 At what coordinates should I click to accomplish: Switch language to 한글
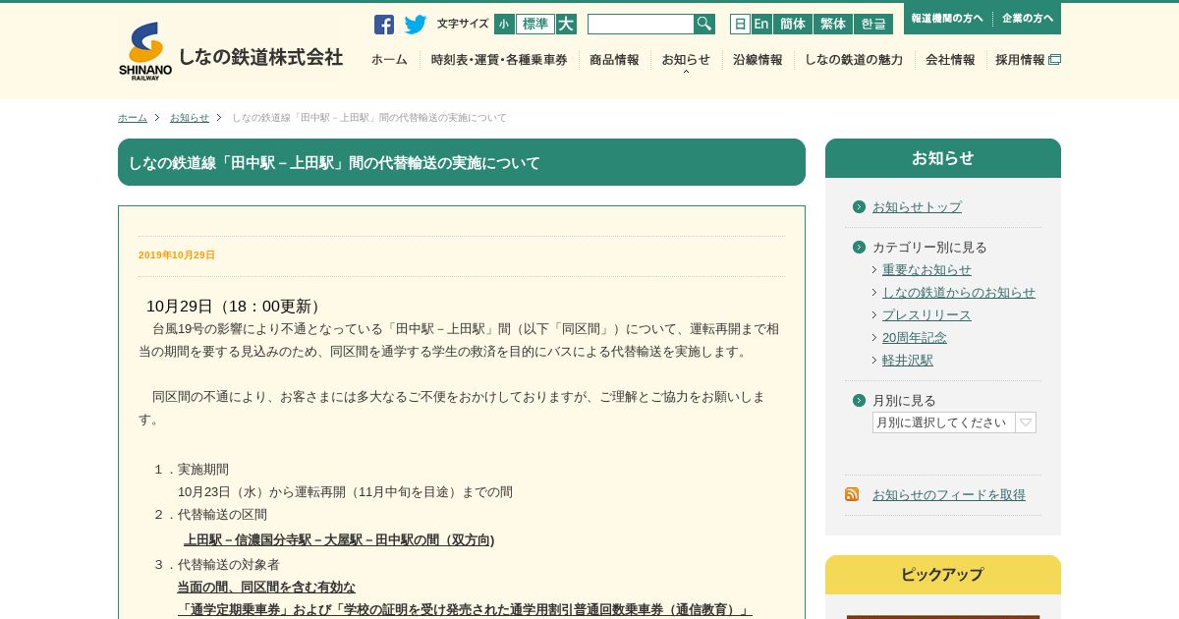pos(873,24)
